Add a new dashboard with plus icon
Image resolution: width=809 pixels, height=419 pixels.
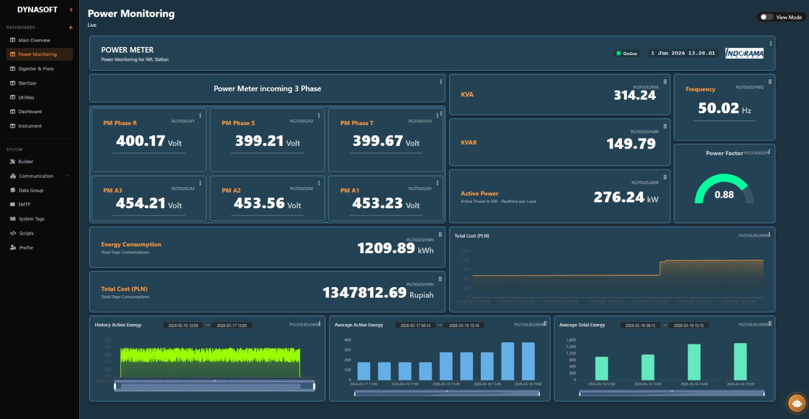71,27
